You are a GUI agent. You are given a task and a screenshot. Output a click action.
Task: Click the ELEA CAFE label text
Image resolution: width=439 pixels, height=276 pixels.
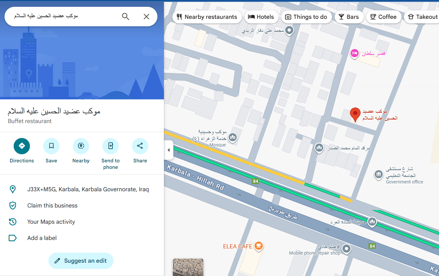[x=238, y=246]
